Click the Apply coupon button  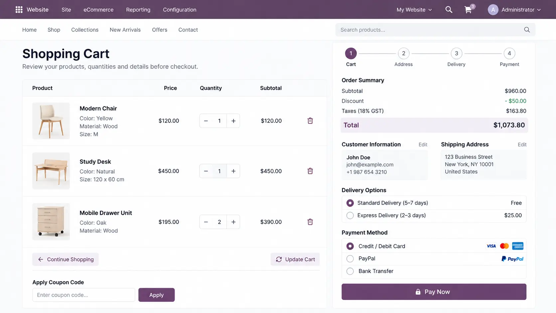pos(156,295)
